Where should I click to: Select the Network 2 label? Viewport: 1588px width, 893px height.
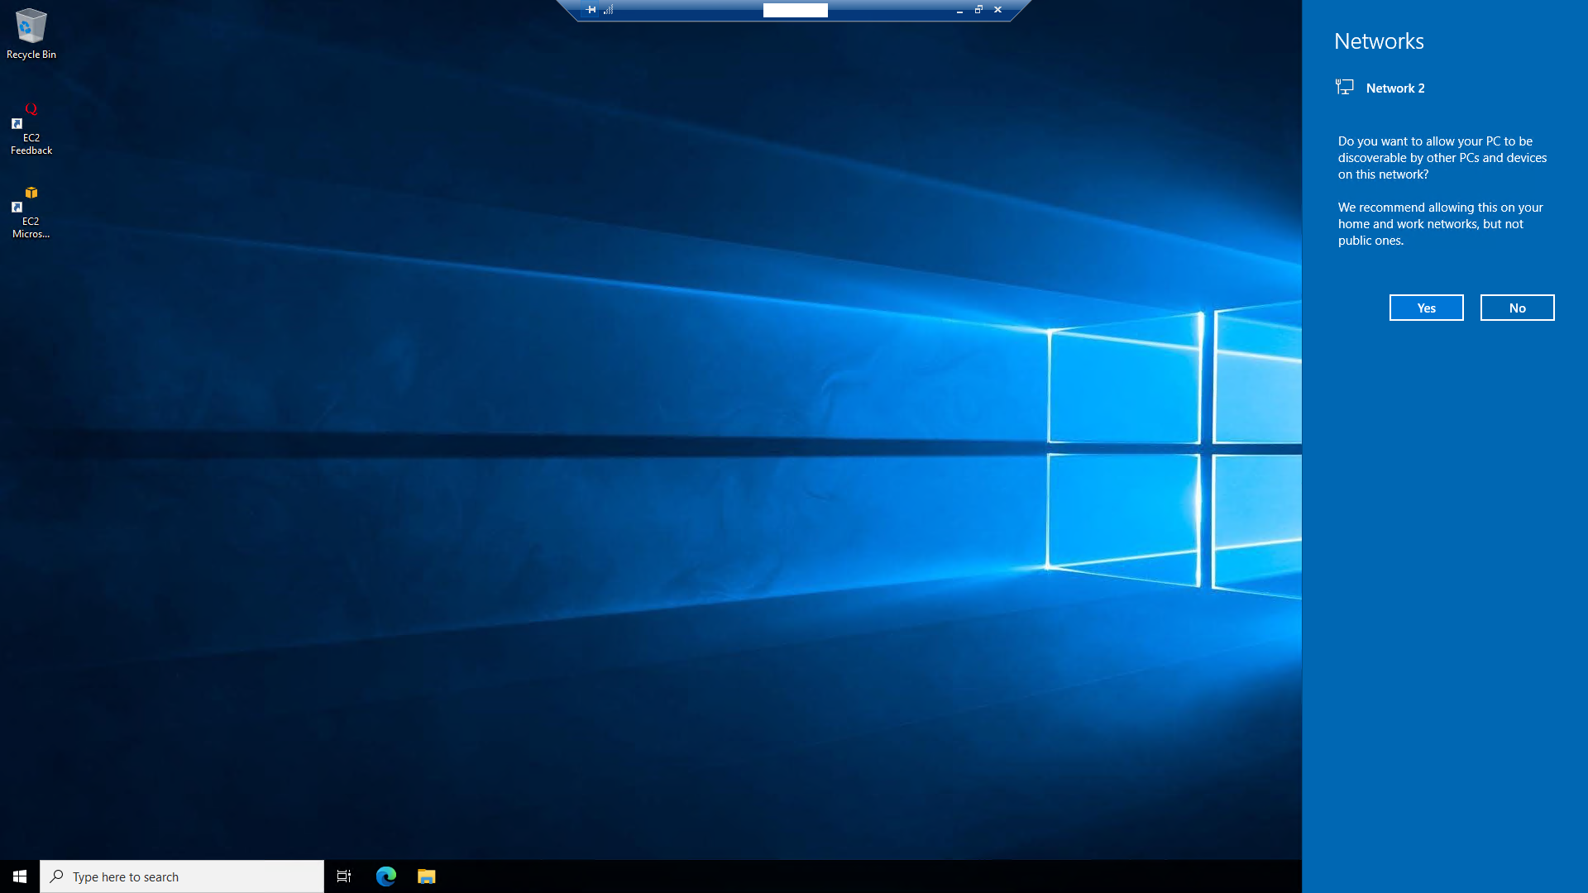tap(1395, 88)
